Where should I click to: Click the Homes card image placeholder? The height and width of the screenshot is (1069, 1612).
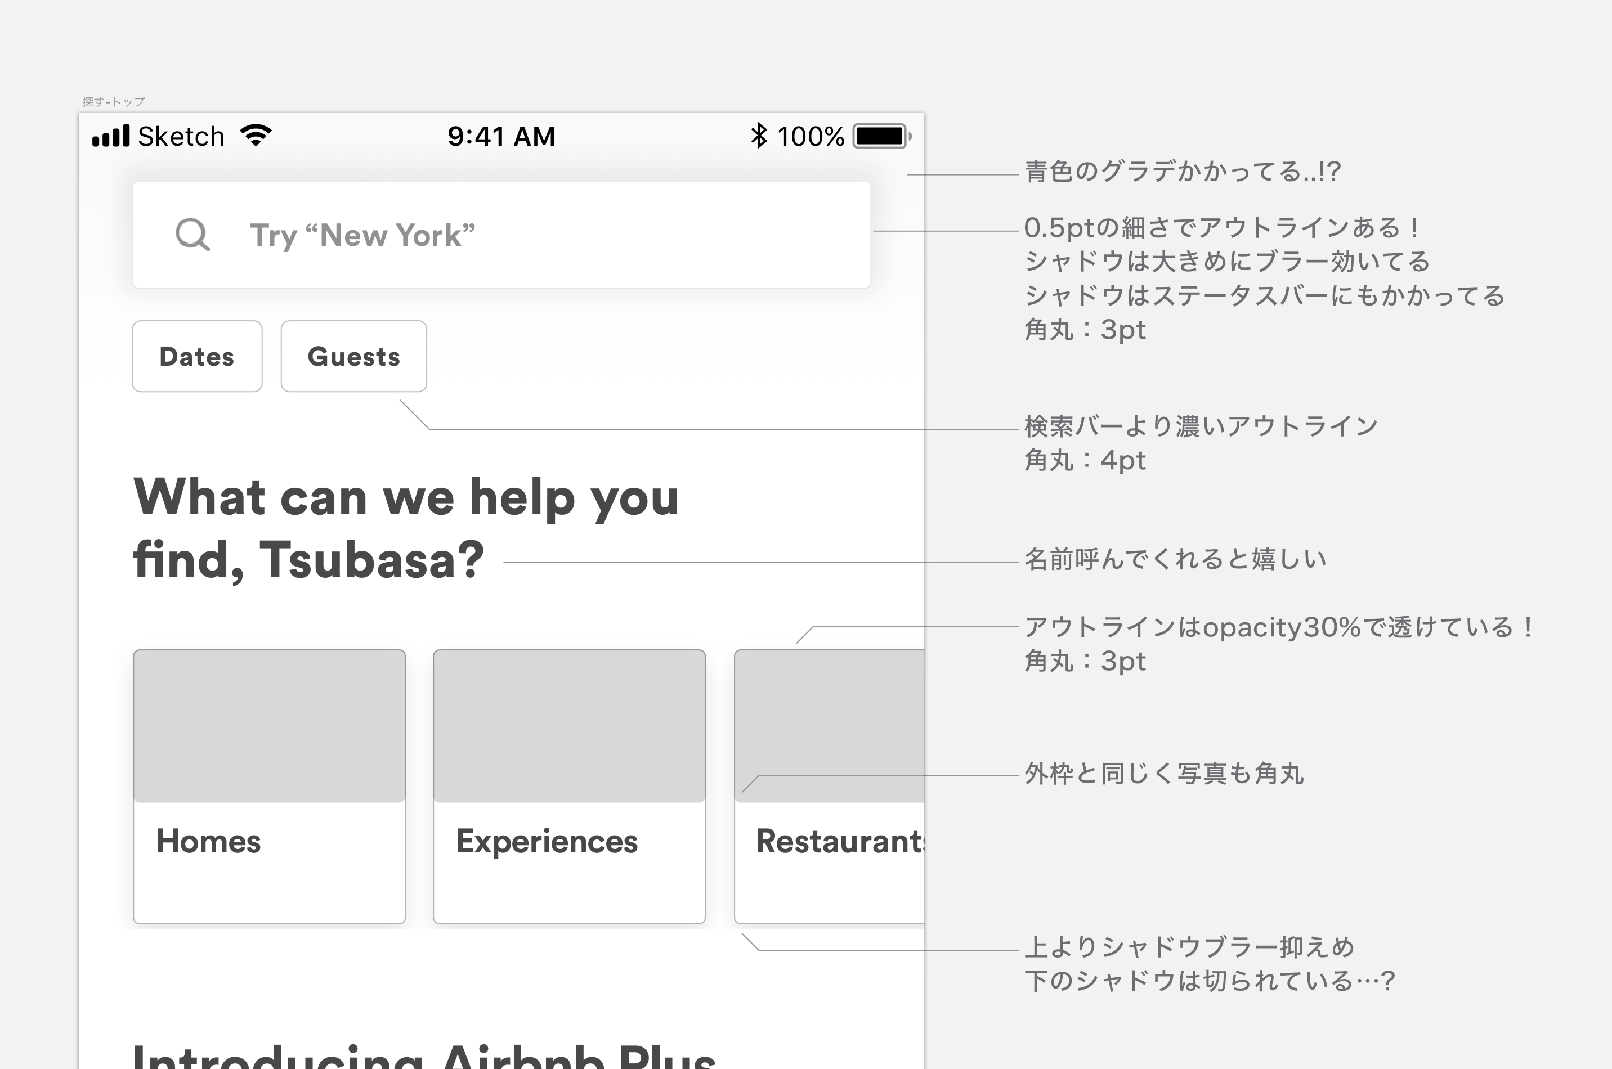(x=270, y=726)
